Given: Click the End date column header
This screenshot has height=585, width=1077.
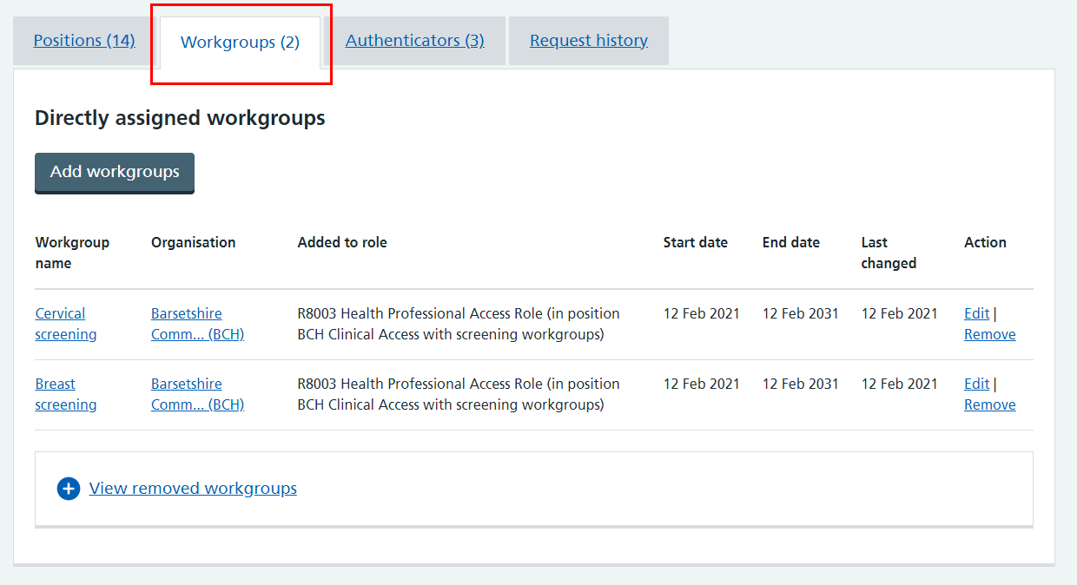Looking at the screenshot, I should (790, 242).
